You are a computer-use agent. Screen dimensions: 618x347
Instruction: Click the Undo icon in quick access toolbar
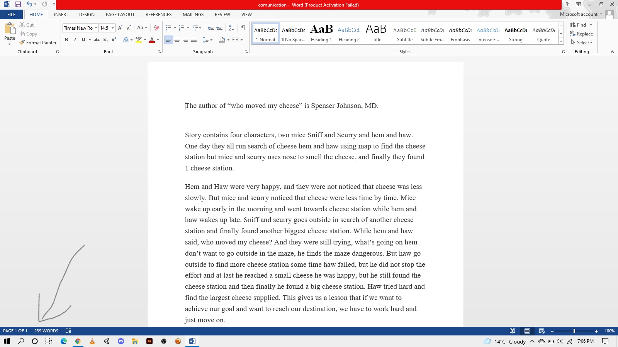(x=29, y=4)
